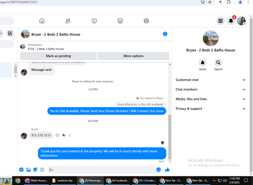This screenshot has width=253, height=185.
Task: Click the 'Yes Its Still Available' message
Action: [107, 111]
